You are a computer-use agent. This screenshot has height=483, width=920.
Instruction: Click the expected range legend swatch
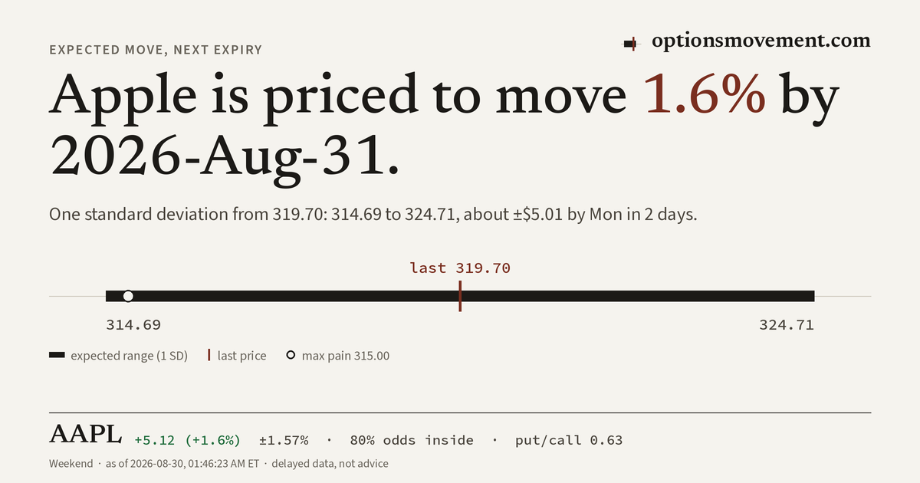tap(57, 356)
